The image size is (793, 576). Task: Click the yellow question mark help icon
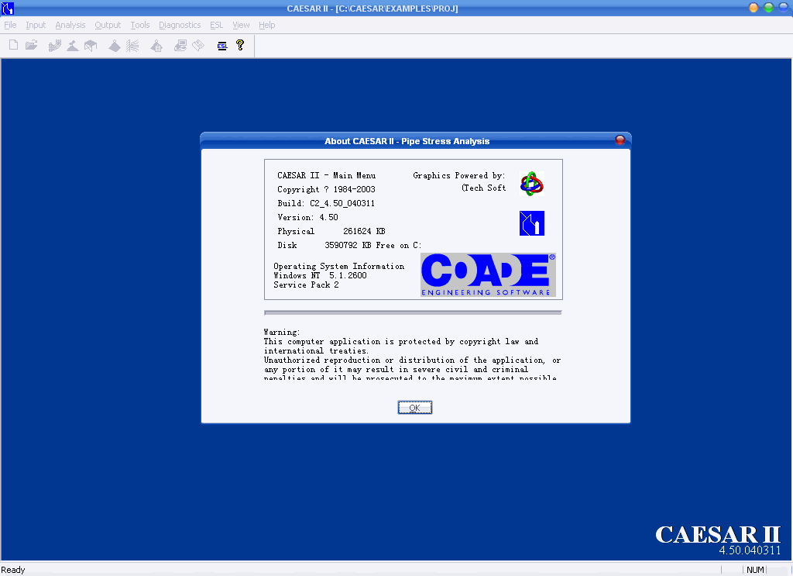[240, 45]
